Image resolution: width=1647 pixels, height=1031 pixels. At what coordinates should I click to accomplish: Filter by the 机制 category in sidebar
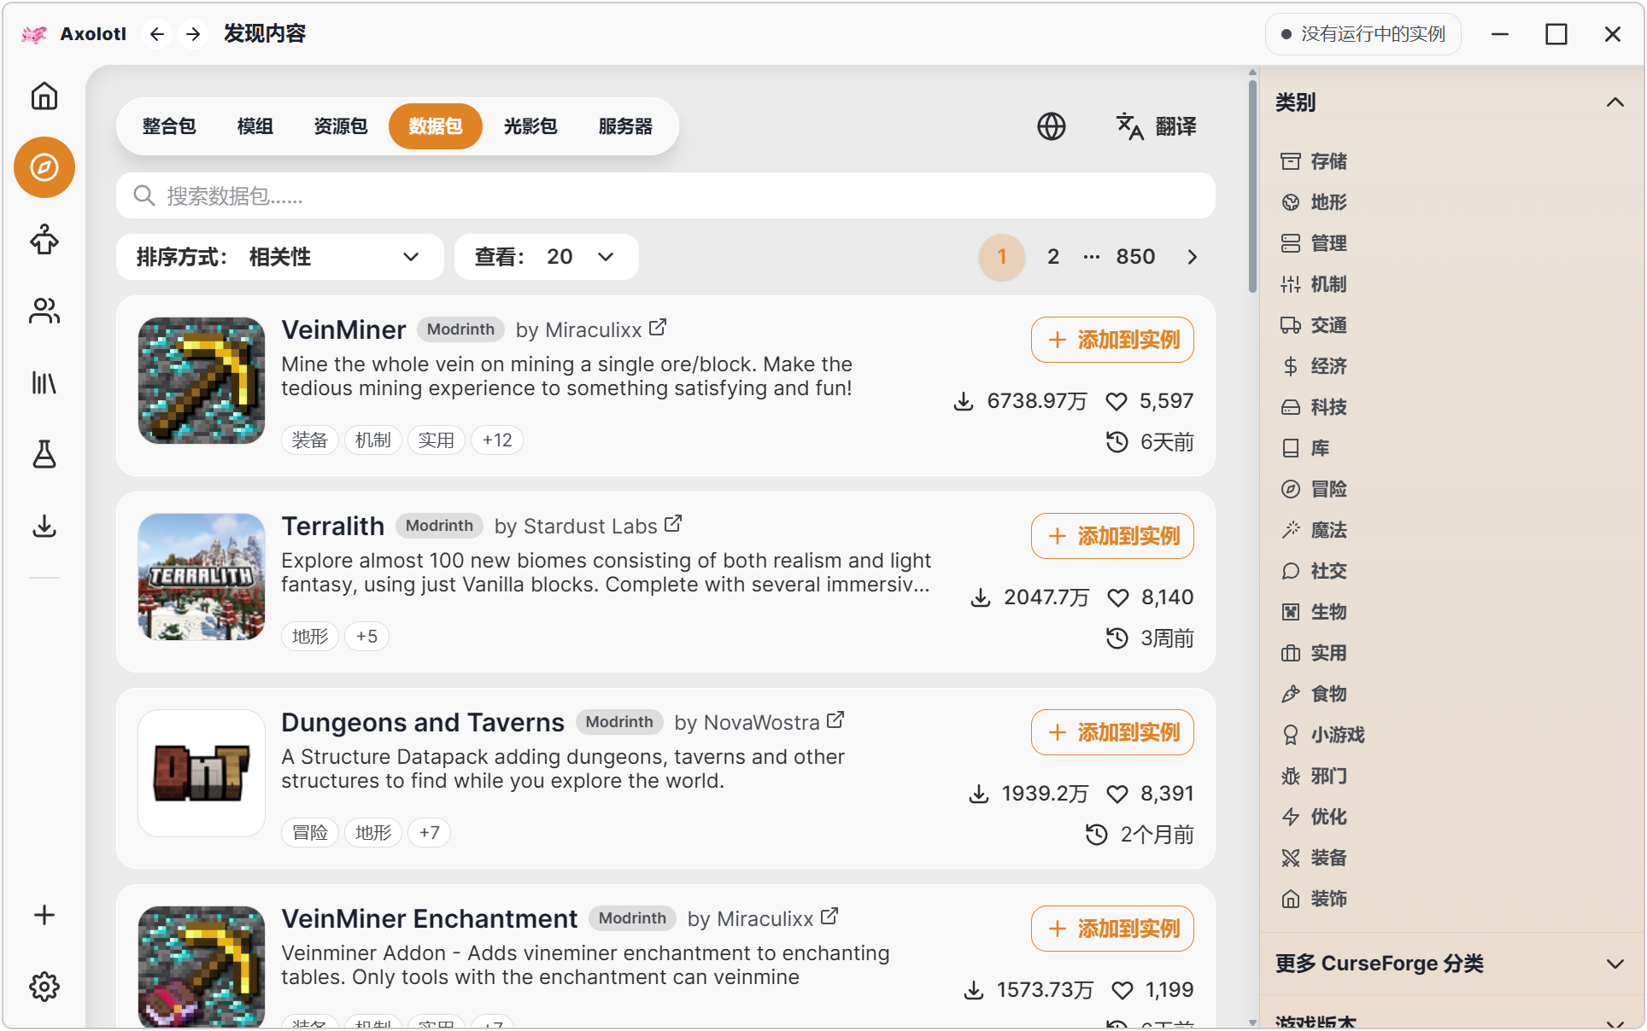1315,284
